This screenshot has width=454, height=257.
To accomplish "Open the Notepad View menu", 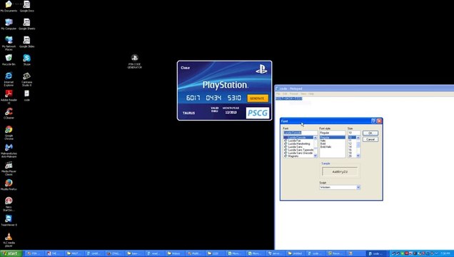I will coord(303,94).
